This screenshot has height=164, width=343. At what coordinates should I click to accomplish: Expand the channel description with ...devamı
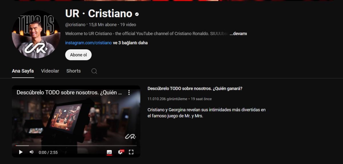pos(238,34)
